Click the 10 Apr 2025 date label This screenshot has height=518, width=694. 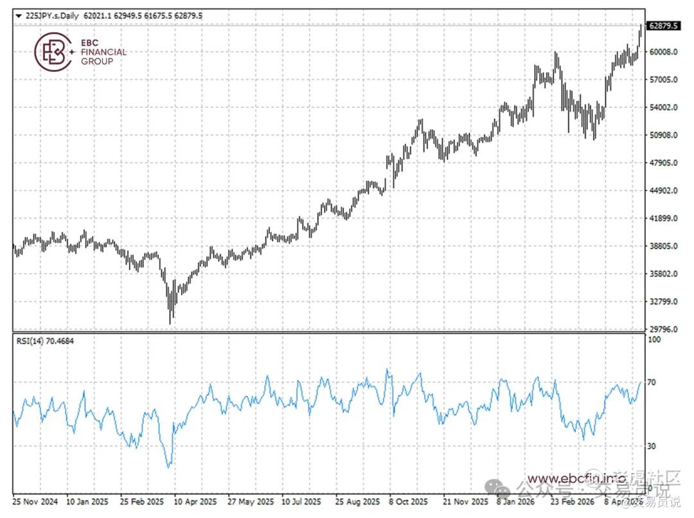(x=195, y=502)
